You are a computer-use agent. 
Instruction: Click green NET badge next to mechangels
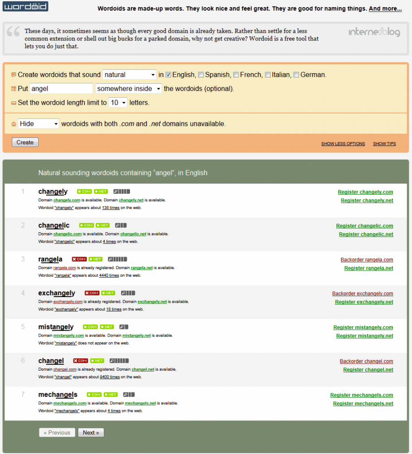point(111,395)
